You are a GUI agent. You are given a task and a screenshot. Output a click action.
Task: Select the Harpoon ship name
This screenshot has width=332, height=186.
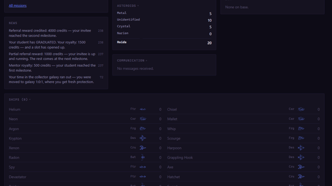click(174, 148)
